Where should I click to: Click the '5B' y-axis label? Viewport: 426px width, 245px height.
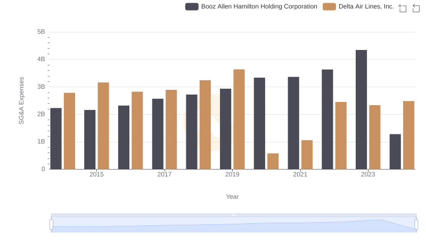click(42, 32)
